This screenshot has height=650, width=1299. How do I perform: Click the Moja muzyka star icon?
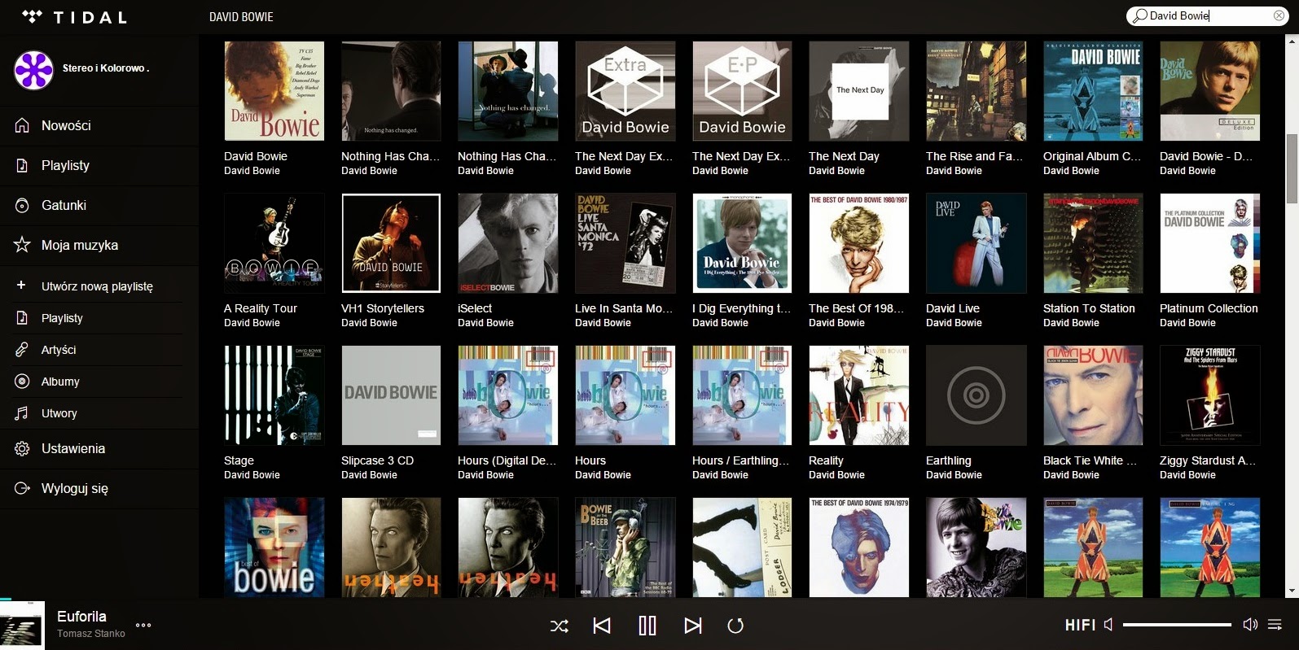click(23, 245)
